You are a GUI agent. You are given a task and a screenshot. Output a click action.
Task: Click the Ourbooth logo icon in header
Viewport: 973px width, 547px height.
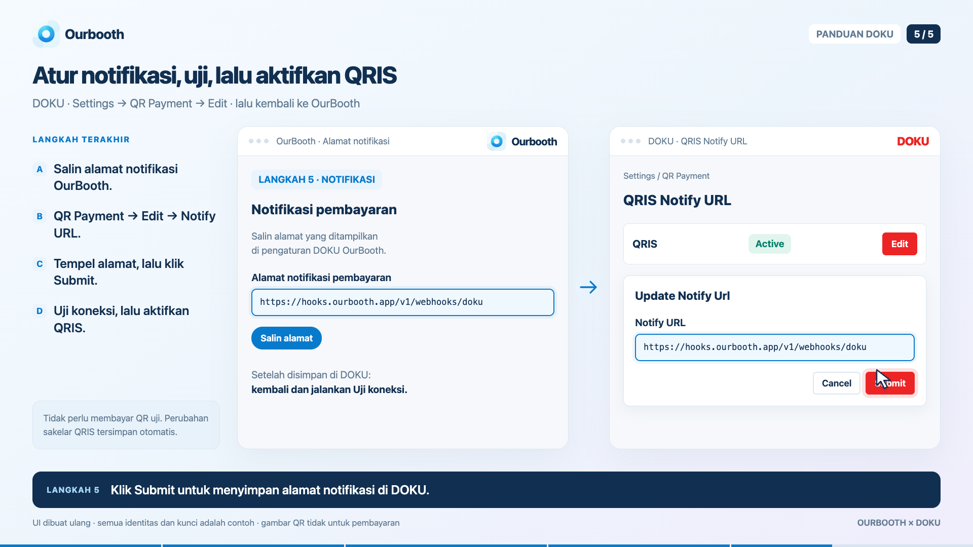coord(46,34)
